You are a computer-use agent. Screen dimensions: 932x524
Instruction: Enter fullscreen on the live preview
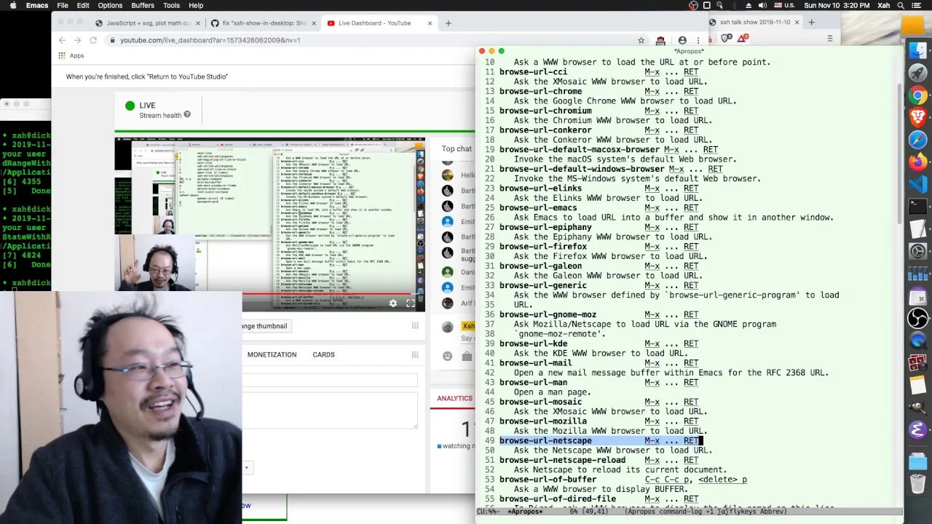[x=411, y=303]
